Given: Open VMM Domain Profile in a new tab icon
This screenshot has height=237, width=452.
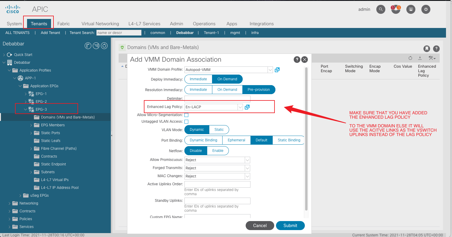Looking at the screenshot, I should click(277, 69).
